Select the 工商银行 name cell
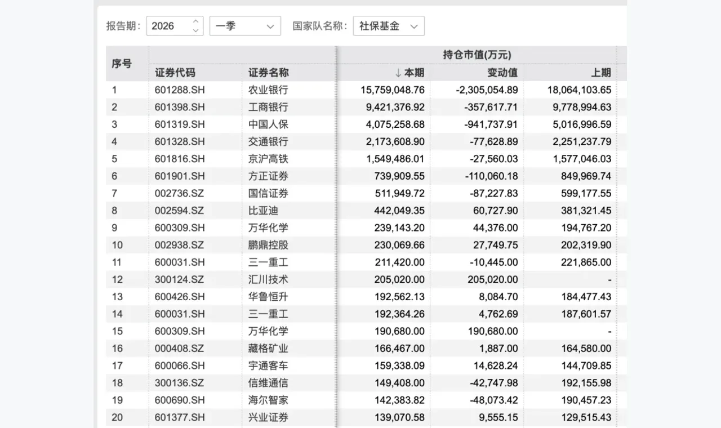The image size is (721, 428). 268,107
